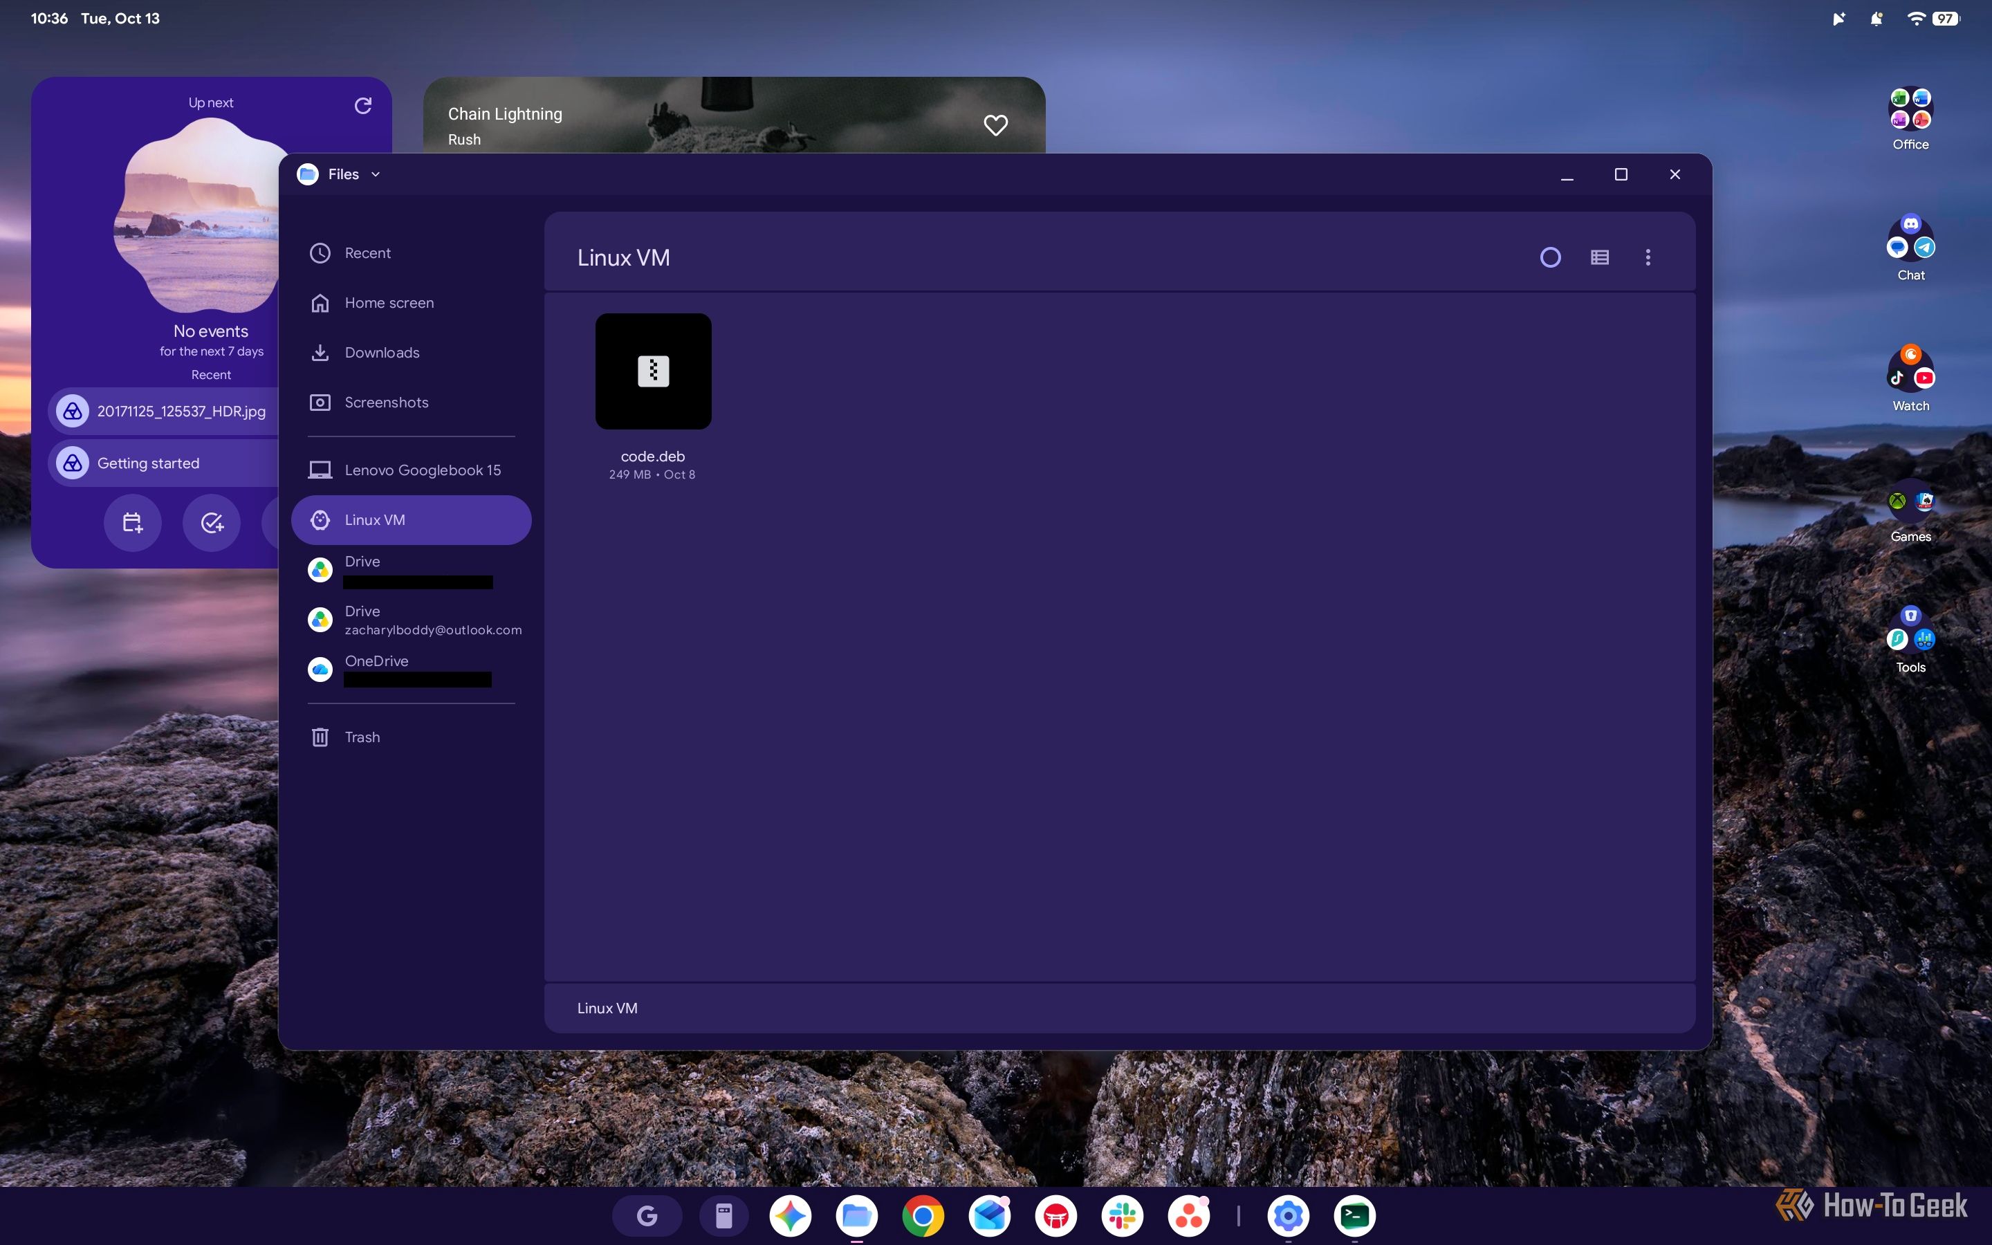Image resolution: width=1992 pixels, height=1245 pixels.
Task: Select Linux VM in the sidebar
Action: 411,519
